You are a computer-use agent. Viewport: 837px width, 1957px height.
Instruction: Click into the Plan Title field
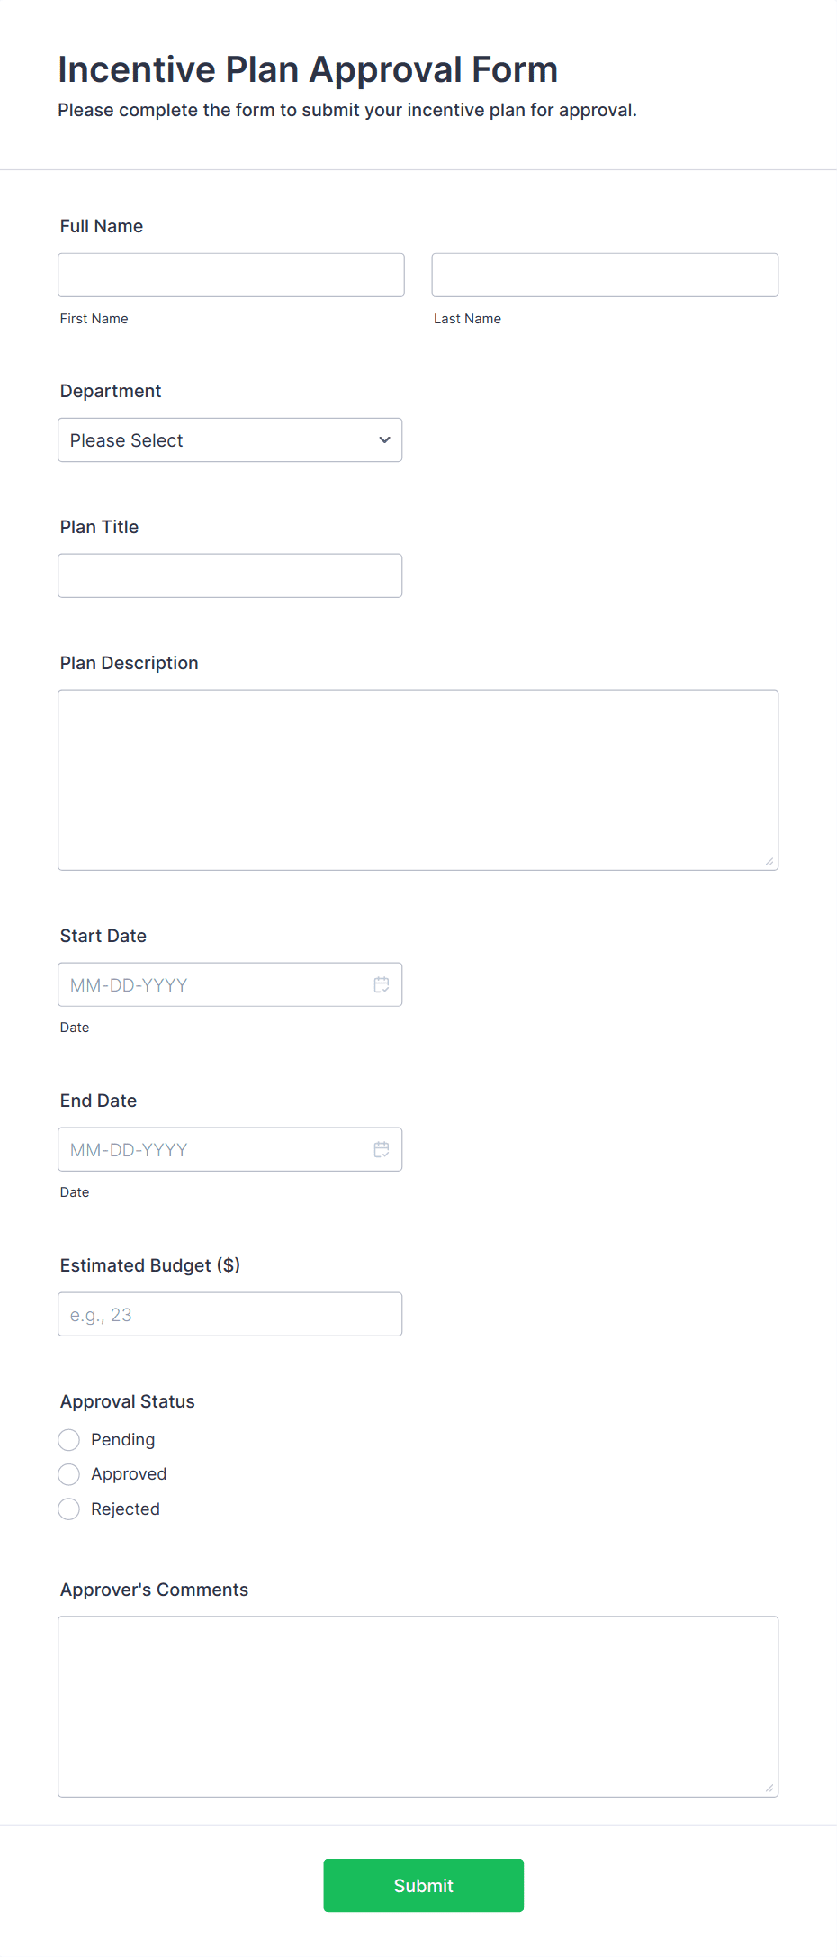230,575
